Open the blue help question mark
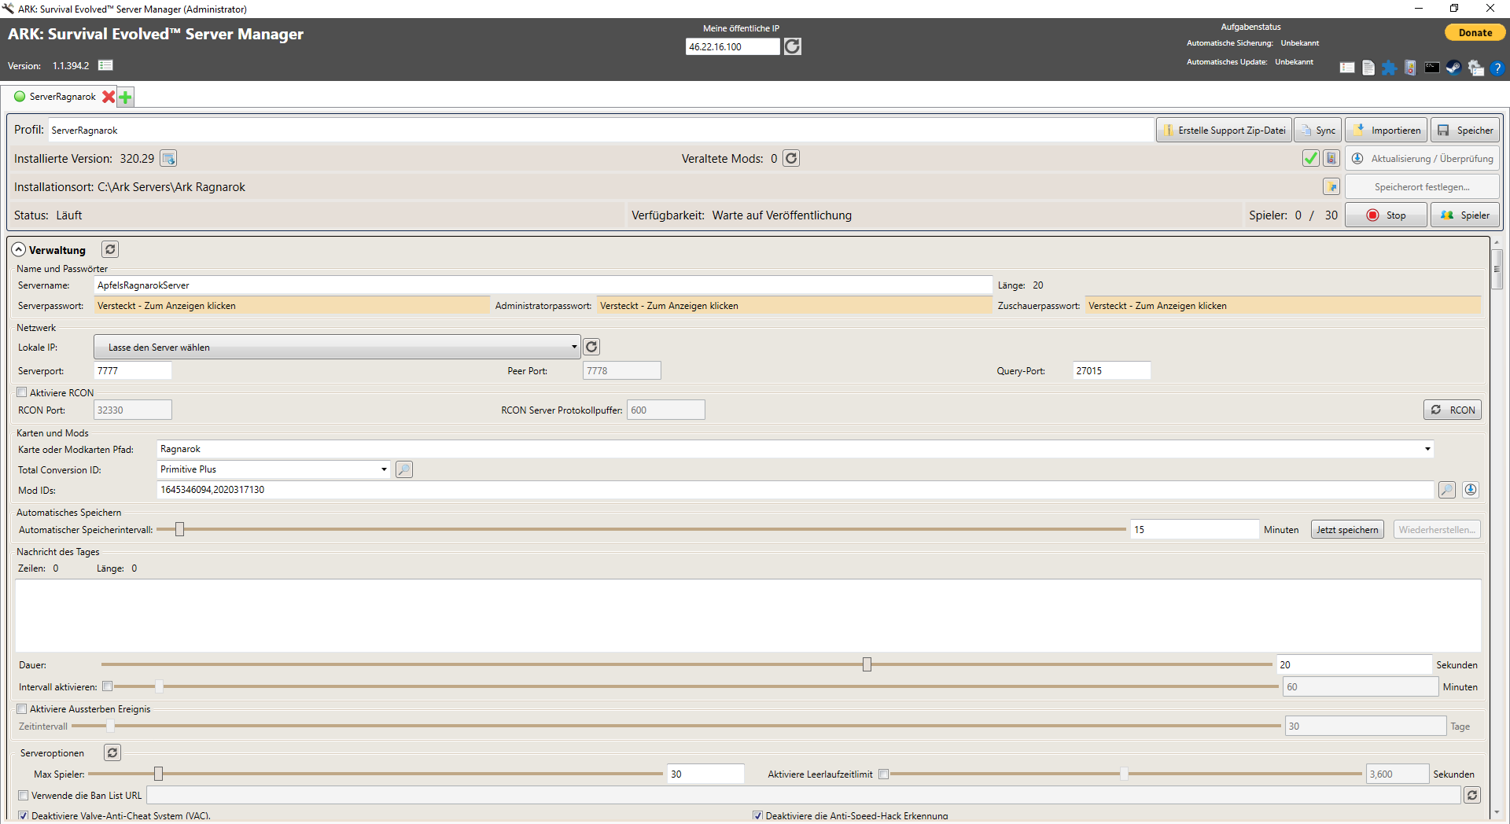Image resolution: width=1510 pixels, height=824 pixels. coord(1497,68)
